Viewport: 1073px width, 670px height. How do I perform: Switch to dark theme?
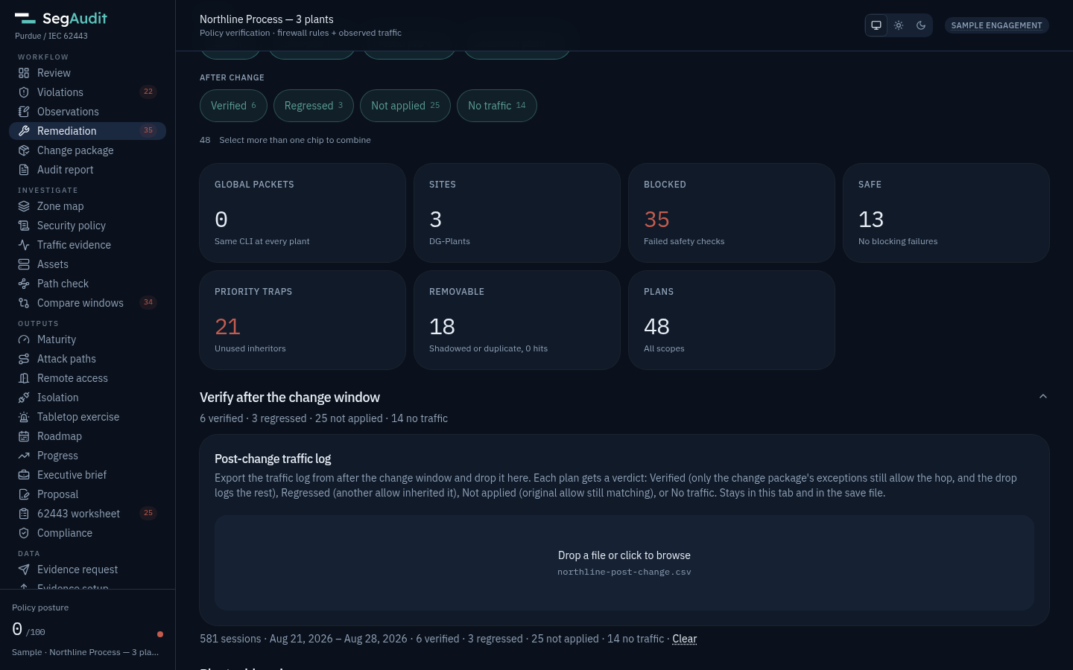pyautogui.click(x=921, y=25)
